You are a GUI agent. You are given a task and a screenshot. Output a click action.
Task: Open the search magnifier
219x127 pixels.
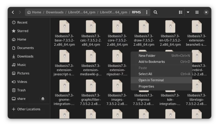[155, 12]
